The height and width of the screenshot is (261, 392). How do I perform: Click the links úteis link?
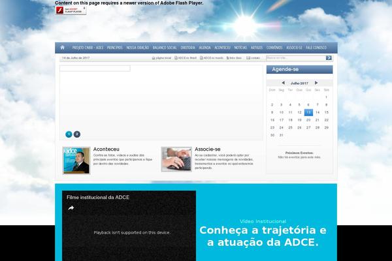pyautogui.click(x=234, y=58)
